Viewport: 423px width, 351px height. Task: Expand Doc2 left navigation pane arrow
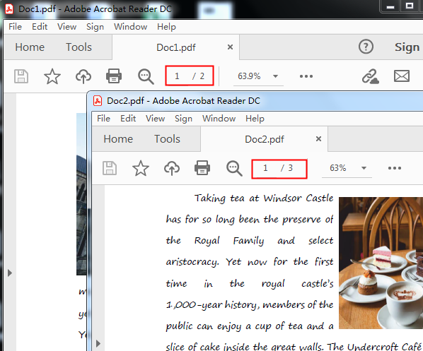click(x=98, y=343)
